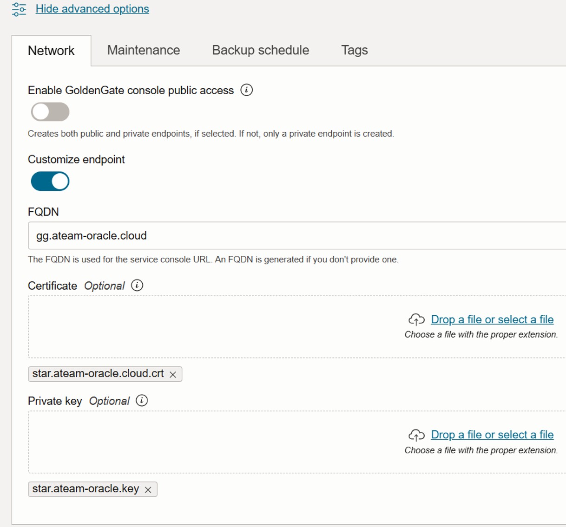Switch to the Maintenance tab
Image resolution: width=566 pixels, height=527 pixels.
pos(144,50)
